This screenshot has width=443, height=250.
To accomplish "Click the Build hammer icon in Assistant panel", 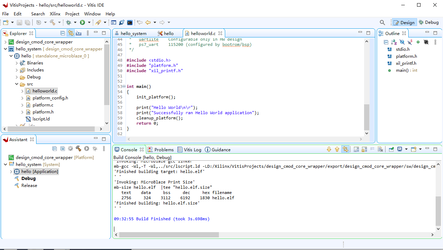I will point(78,148).
